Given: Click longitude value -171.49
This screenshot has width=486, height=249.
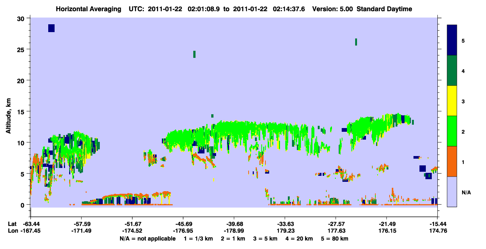Looking at the screenshot, I should (x=81, y=231).
